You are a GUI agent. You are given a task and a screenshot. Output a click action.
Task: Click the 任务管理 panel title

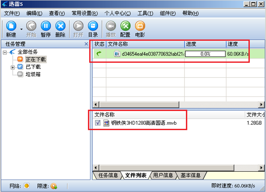[x=15, y=44]
